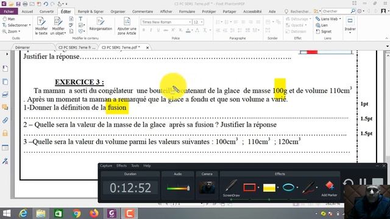Switch to the Convertir ribbon tab
Viewport: 390px width, 219px height.
(x=46, y=12)
